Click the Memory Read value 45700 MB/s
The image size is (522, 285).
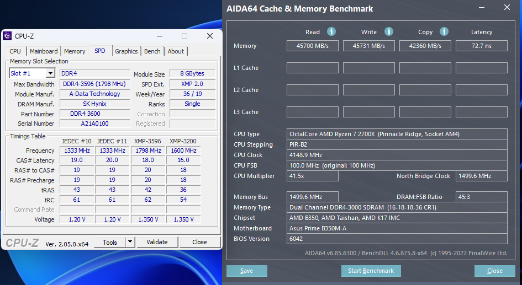point(313,46)
